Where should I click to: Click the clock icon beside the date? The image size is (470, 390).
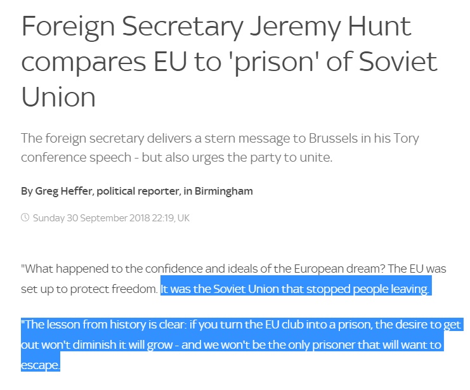click(25, 218)
